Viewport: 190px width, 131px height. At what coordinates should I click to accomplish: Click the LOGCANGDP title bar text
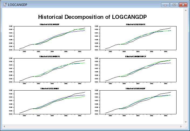[x=18, y=5]
